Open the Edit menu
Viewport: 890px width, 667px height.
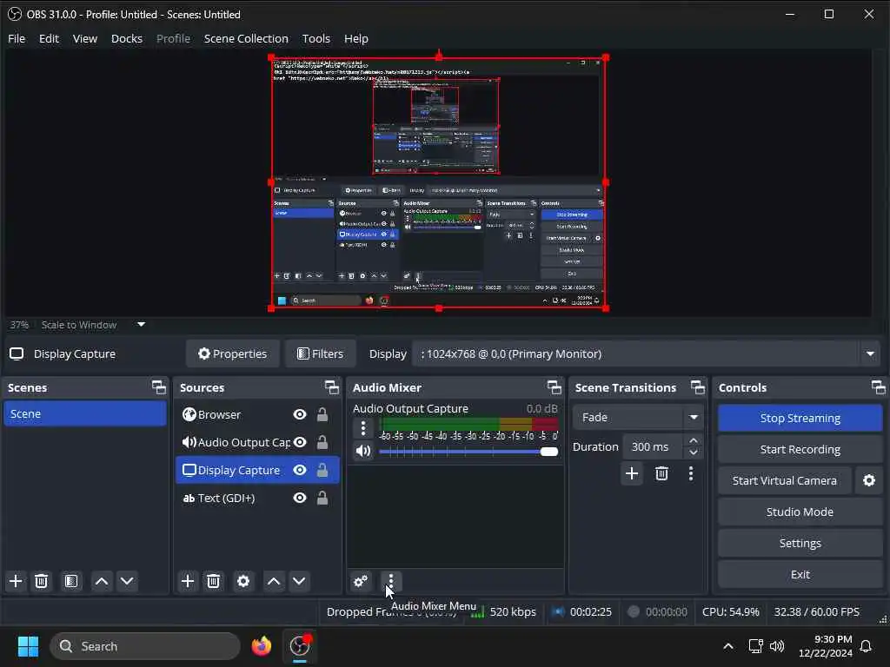49,38
